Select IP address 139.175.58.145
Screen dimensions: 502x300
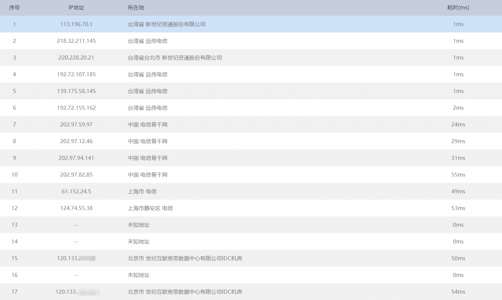(76, 91)
